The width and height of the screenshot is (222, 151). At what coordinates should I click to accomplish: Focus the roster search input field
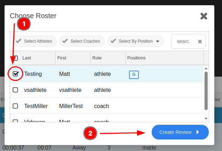point(184,41)
